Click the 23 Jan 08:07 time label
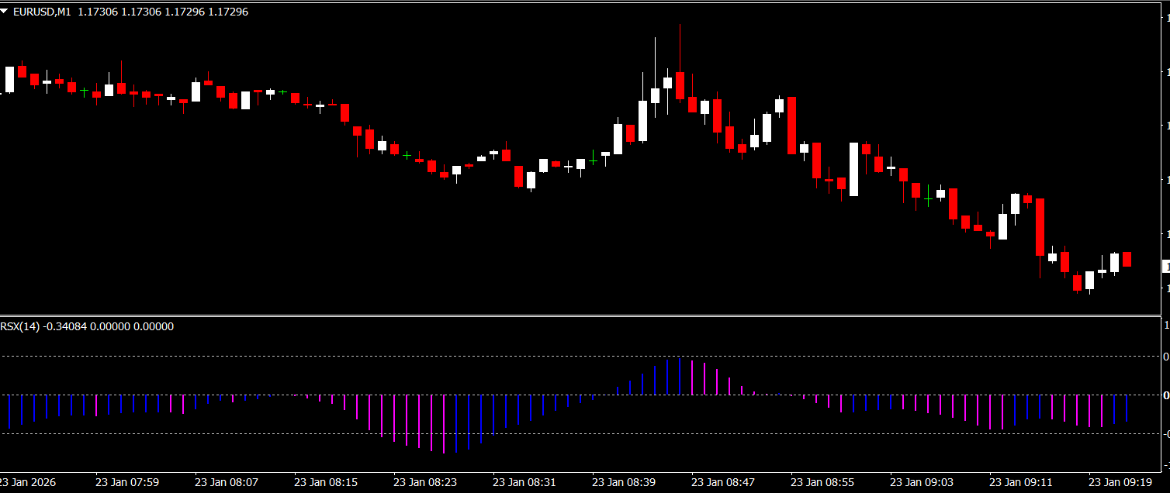 (227, 482)
